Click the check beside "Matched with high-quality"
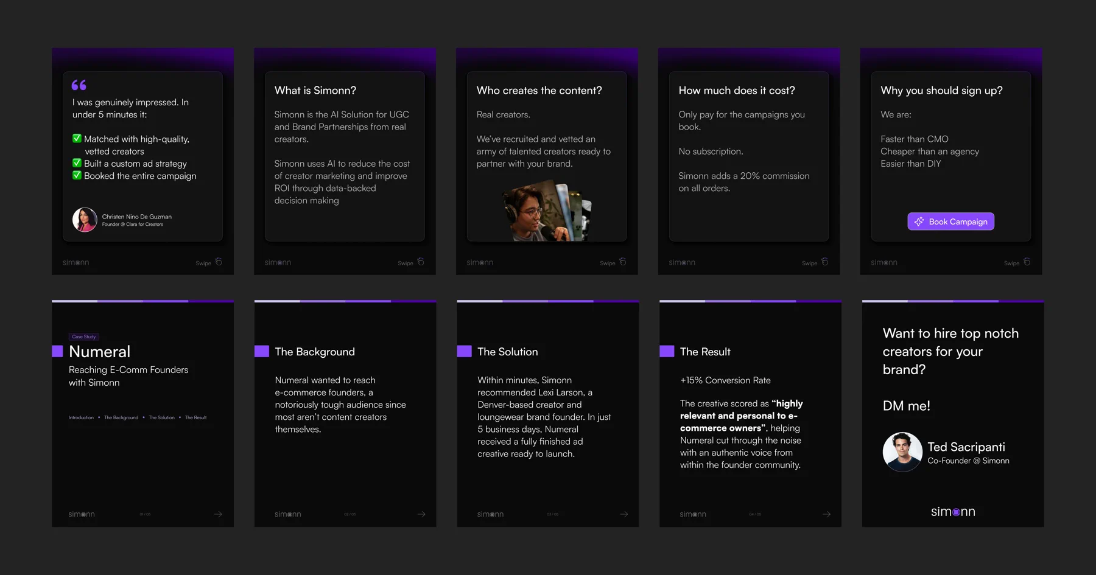The height and width of the screenshot is (575, 1096). pos(77,139)
